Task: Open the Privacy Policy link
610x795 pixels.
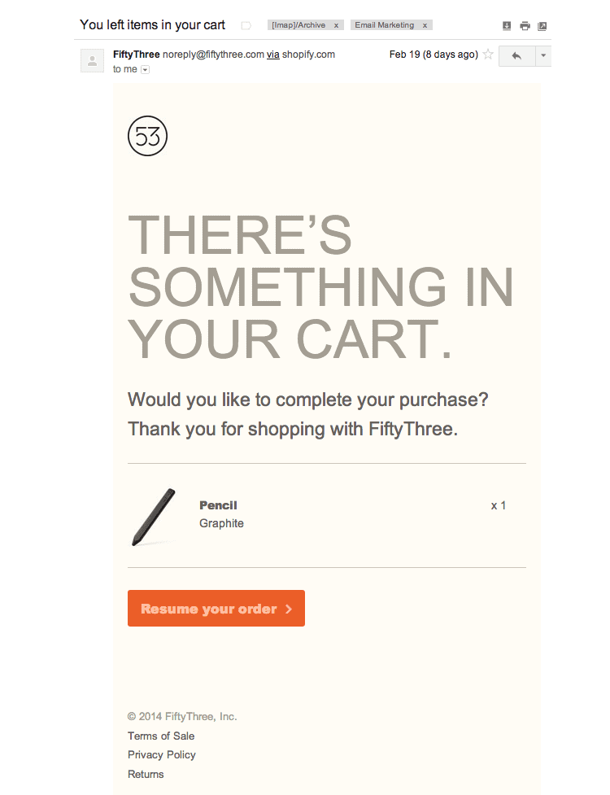Action: point(162,755)
